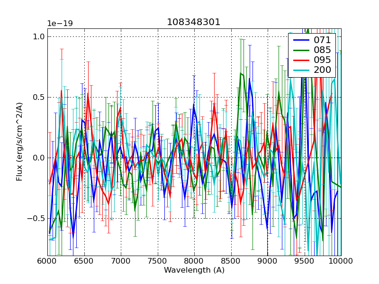This screenshot has width=379, height=284.
Task: Click the cyan line swatch in legend
Action: (x=301, y=70)
